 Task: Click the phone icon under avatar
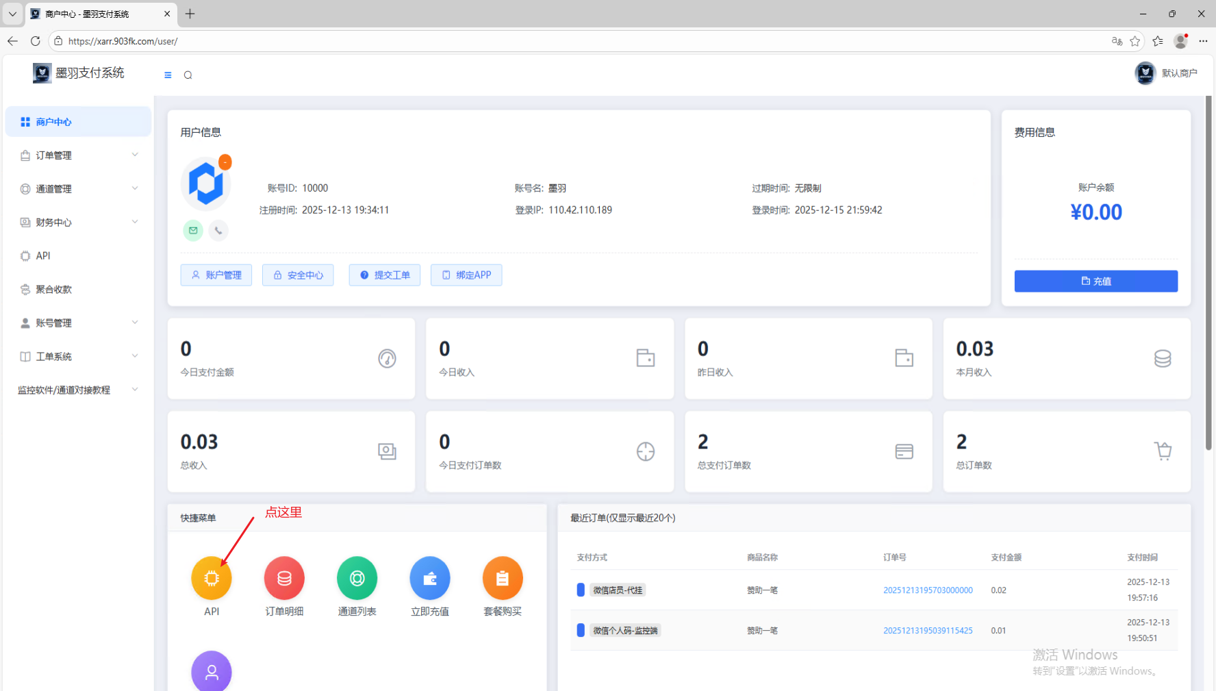point(218,231)
